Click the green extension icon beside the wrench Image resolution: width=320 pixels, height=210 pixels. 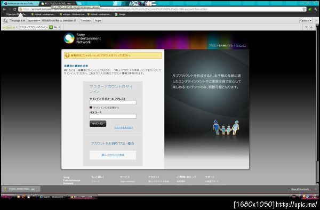tap(310, 9)
